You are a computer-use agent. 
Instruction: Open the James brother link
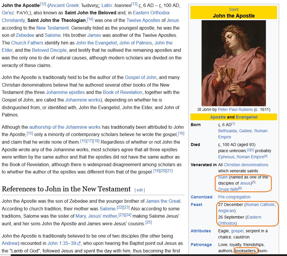coord(94,35)
